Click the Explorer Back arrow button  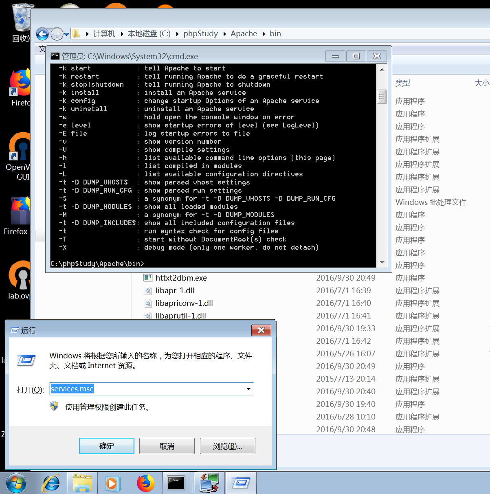[42, 34]
